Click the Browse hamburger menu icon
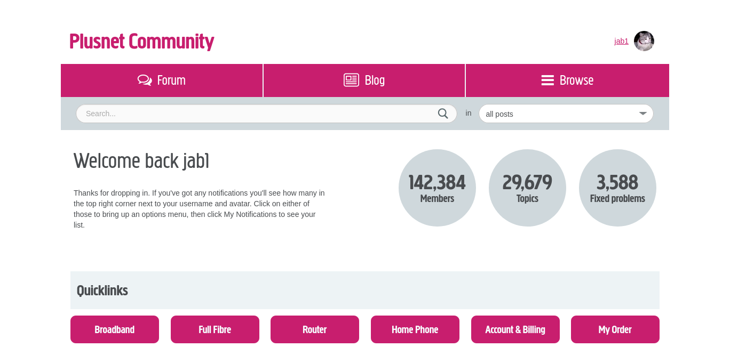 547,80
